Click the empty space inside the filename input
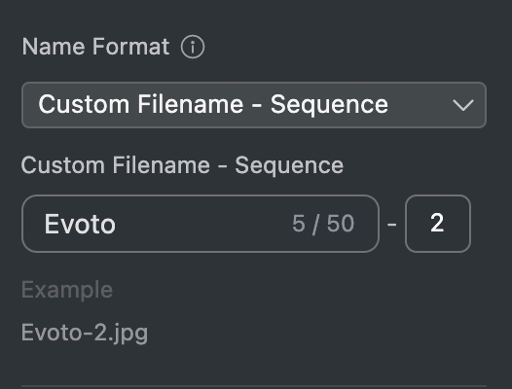 tap(202, 224)
